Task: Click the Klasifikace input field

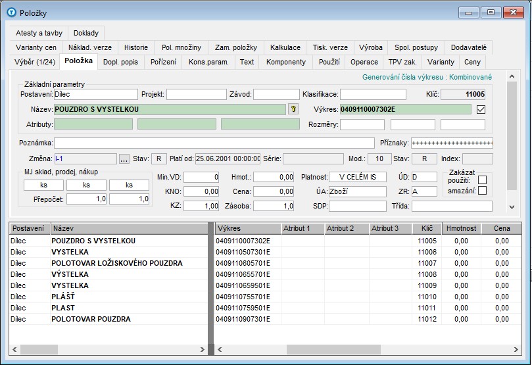Action: click(373, 94)
